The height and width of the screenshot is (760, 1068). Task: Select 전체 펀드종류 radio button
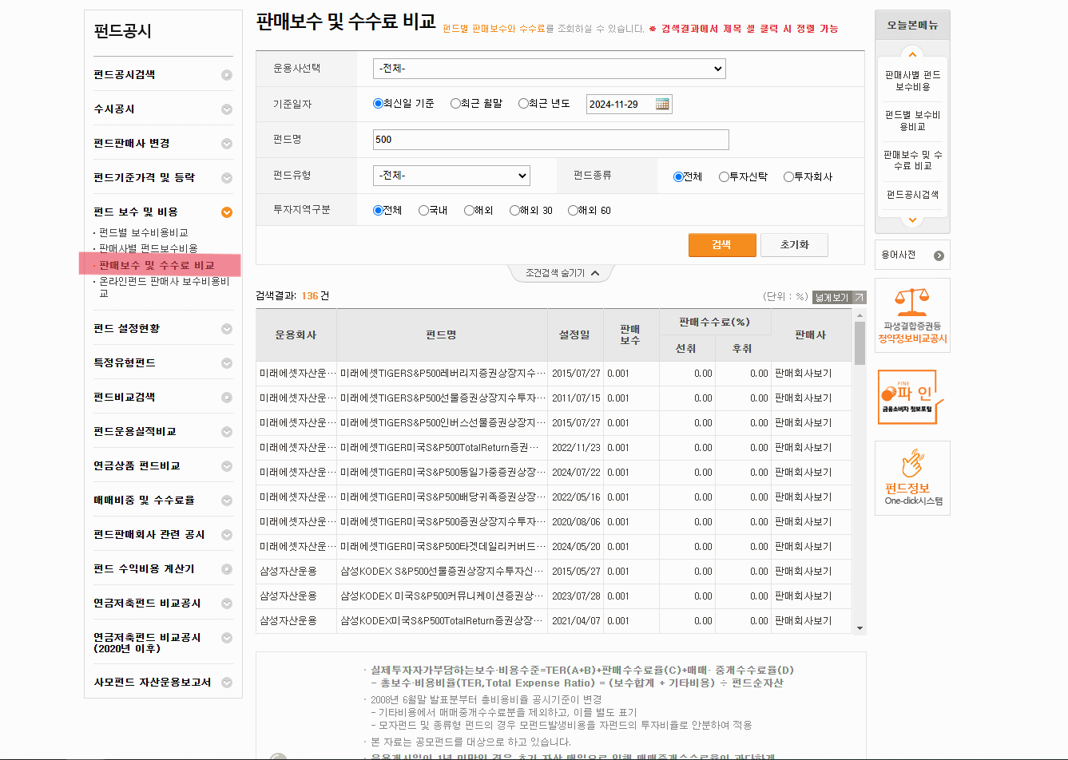[678, 176]
